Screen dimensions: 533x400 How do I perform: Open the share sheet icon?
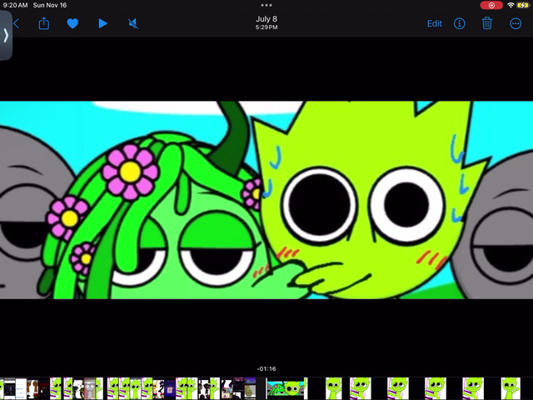coord(44,23)
